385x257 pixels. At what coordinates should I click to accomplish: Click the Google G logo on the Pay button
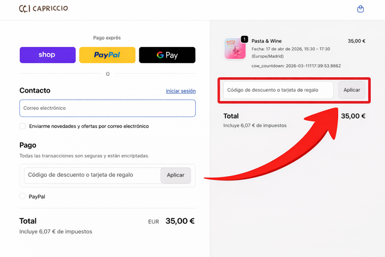pos(160,55)
